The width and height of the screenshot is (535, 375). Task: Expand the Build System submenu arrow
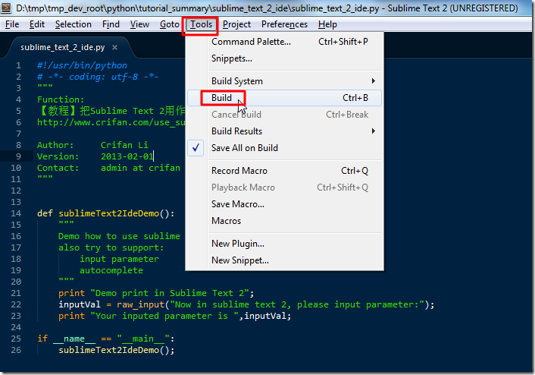click(374, 81)
